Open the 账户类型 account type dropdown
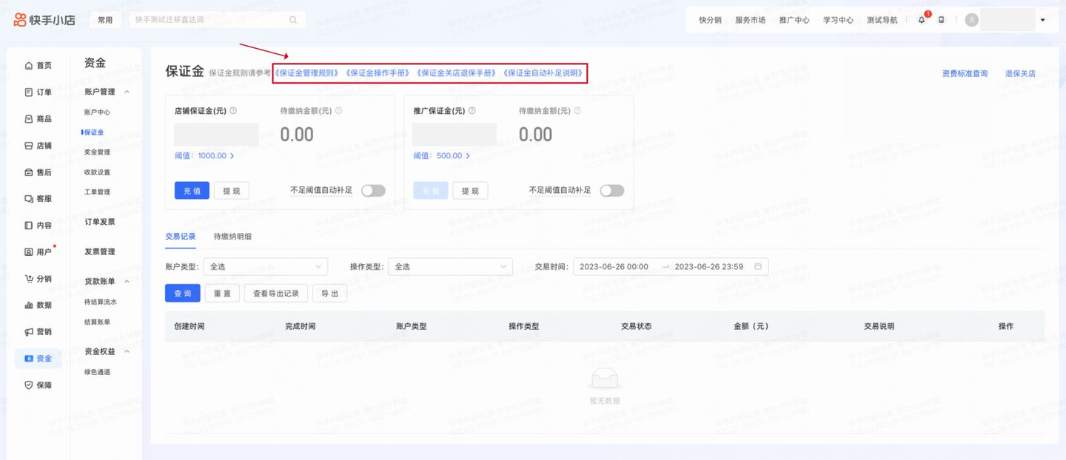Image resolution: width=1066 pixels, height=460 pixels. [x=265, y=266]
